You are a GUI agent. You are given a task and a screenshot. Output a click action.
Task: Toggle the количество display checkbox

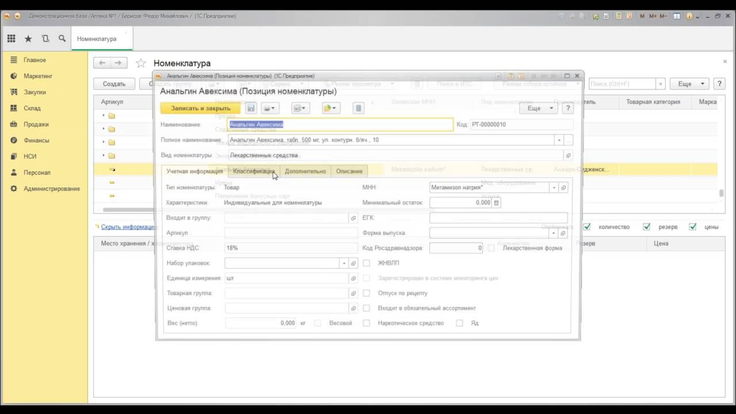(587, 227)
